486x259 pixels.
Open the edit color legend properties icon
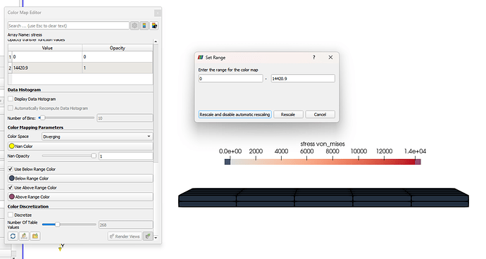click(x=154, y=26)
